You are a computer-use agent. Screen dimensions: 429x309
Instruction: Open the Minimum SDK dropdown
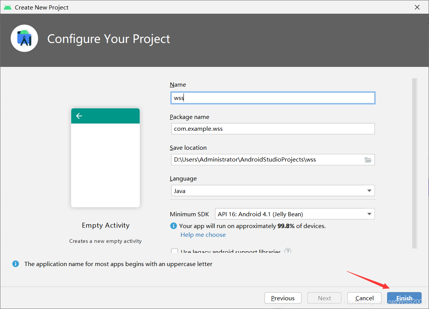[295, 214]
